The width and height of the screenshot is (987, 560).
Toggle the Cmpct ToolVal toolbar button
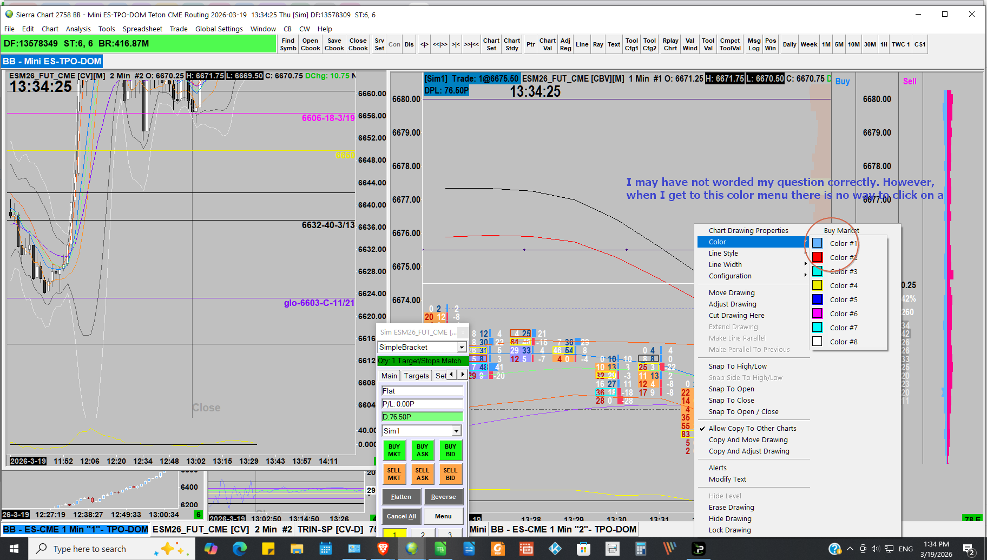[x=730, y=44]
